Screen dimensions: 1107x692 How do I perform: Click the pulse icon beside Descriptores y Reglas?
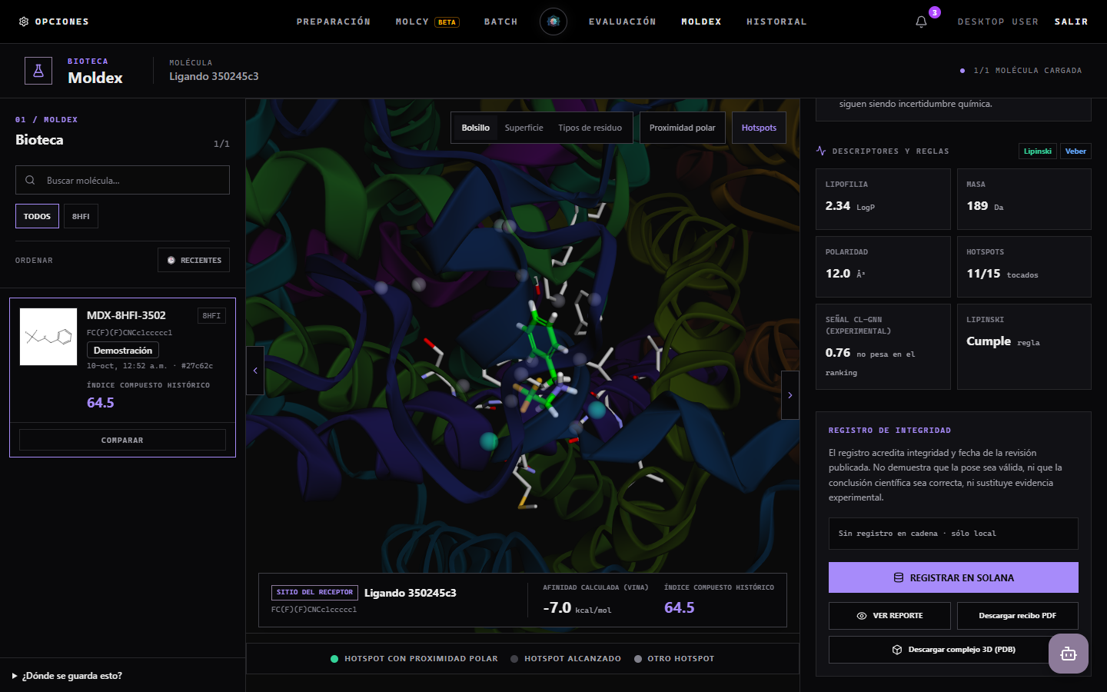tap(821, 151)
